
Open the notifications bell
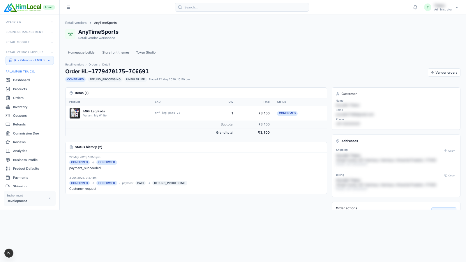coord(415,7)
